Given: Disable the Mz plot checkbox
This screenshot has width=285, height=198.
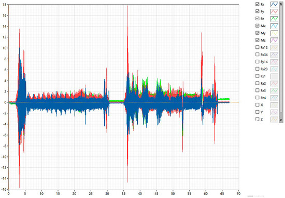Looking at the screenshot, I should (257, 40).
